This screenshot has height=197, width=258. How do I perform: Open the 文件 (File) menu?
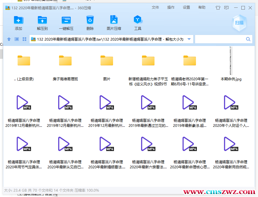coord(155,7)
